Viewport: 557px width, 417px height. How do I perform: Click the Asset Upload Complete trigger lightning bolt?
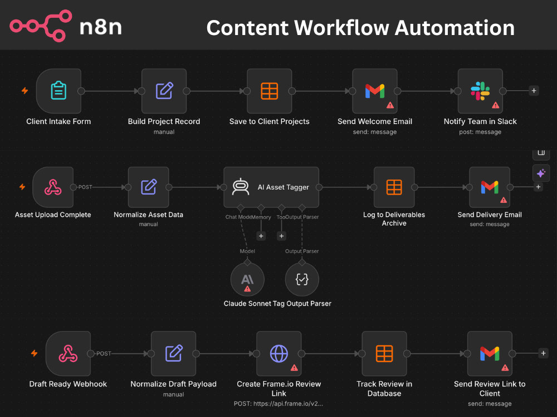tap(22, 186)
